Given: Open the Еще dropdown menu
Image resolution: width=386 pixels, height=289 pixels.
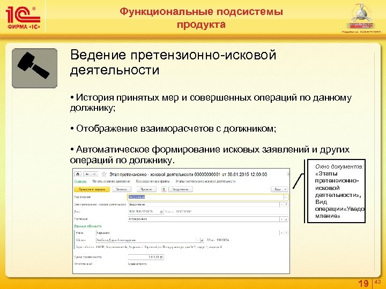Looking at the screenshot, I should (x=279, y=189).
